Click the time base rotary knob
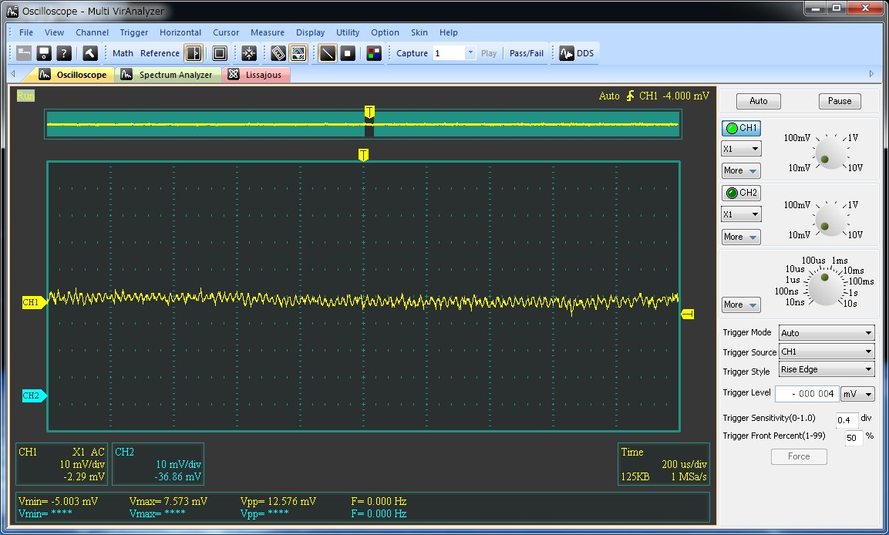This screenshot has height=535, width=889. [824, 287]
